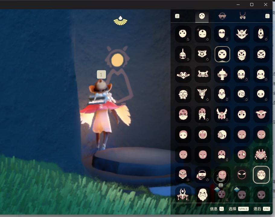Click the winged light fan indicator at top
The height and width of the screenshot is (217, 275).
tap(120, 20)
